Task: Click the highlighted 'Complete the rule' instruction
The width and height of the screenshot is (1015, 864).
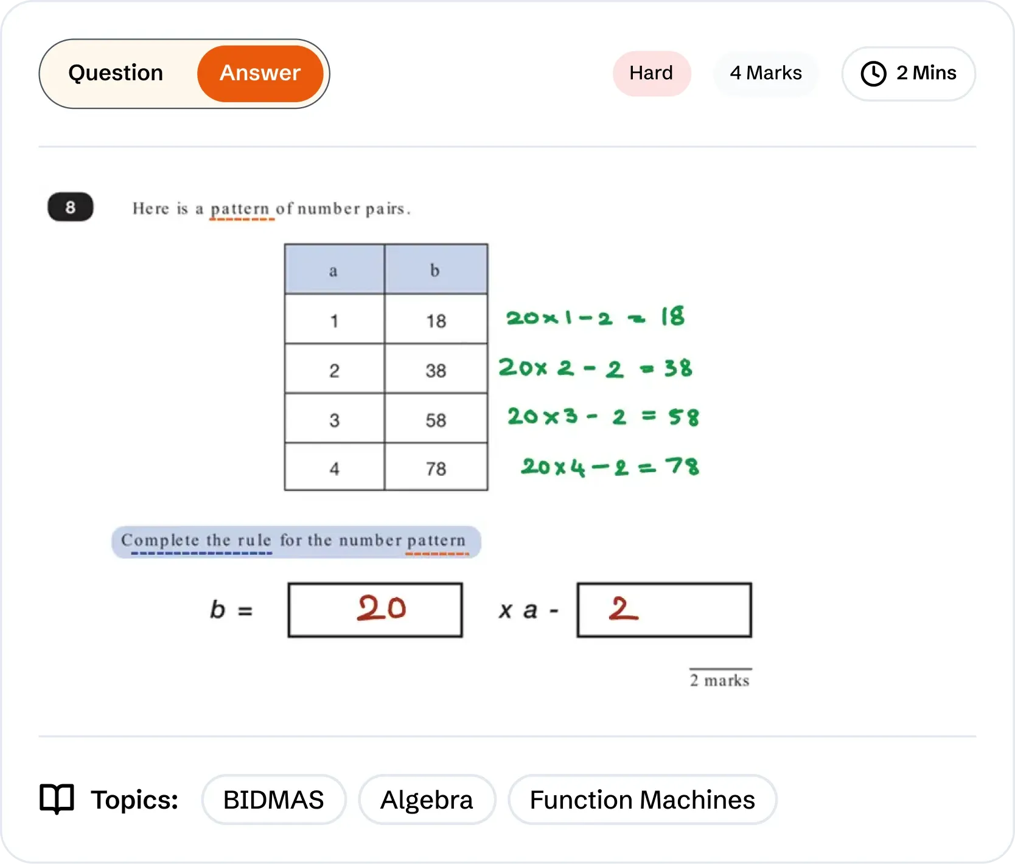Action: (296, 542)
